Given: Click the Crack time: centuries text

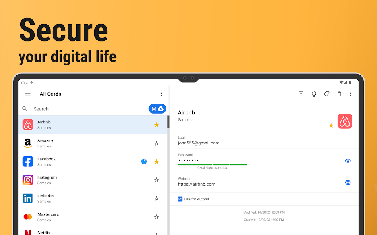Looking at the screenshot, I should [212, 168].
